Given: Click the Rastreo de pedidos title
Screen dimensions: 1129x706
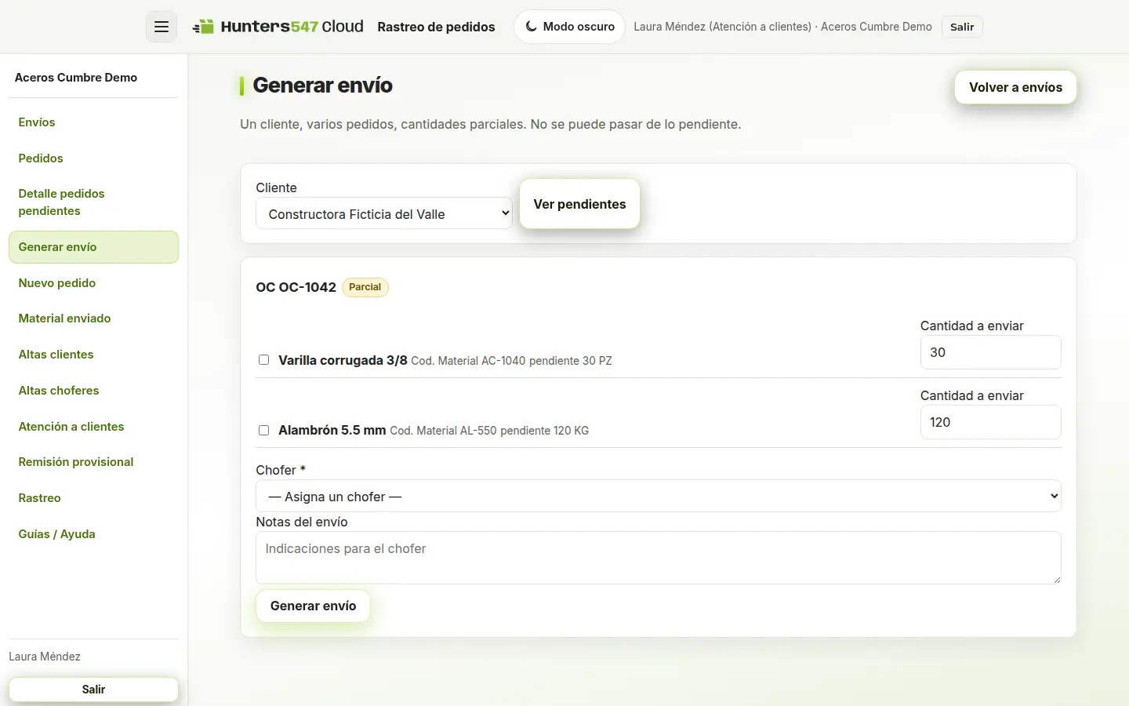Looking at the screenshot, I should pyautogui.click(x=436, y=27).
